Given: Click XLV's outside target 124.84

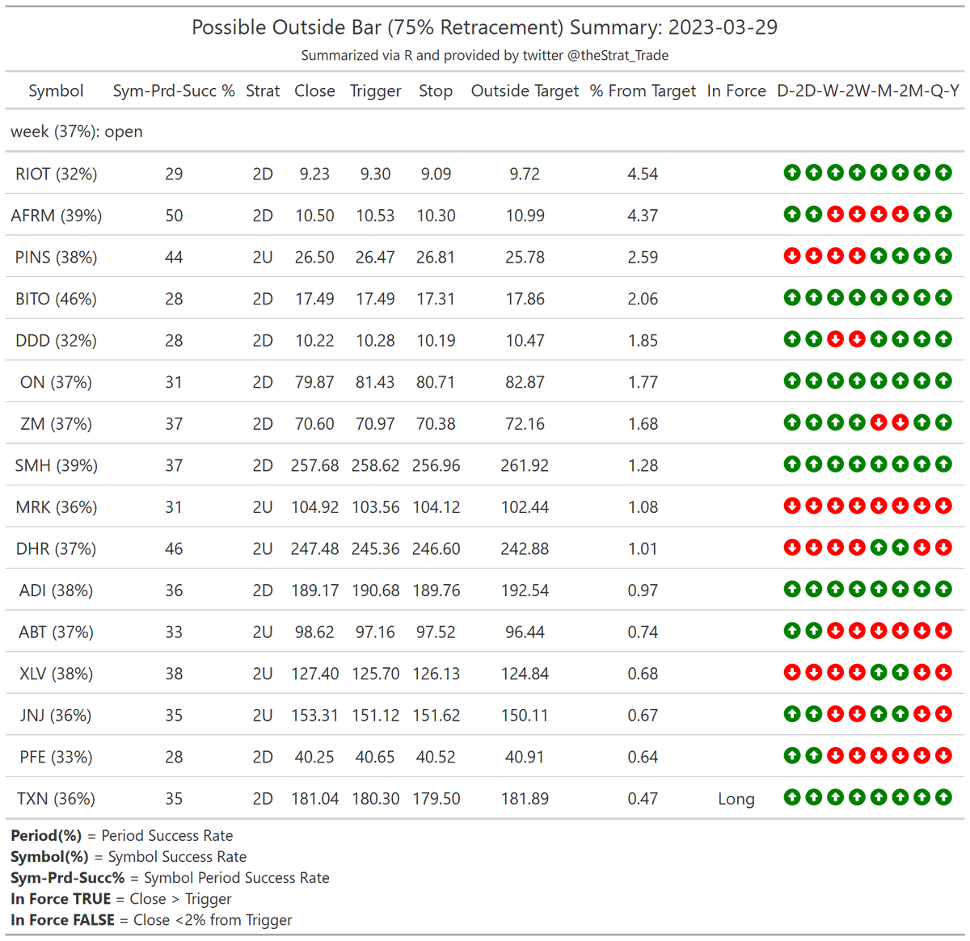Looking at the screenshot, I should [x=525, y=674].
